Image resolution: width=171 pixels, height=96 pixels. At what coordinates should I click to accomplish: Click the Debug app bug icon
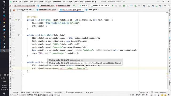(124, 6)
